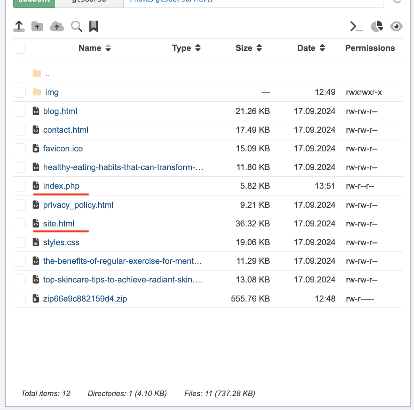This screenshot has height=410, width=414.
Task: Click the zip66e9c882159d4.zip archive
Action: point(85,298)
